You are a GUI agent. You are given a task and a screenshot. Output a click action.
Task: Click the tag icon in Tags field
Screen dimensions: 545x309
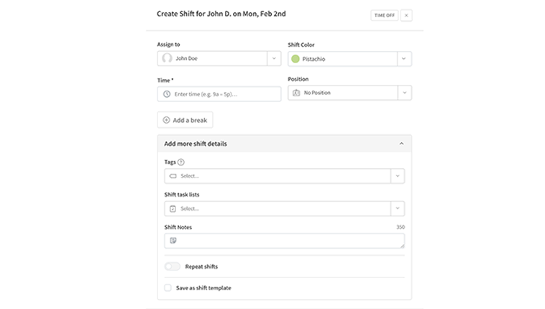click(173, 176)
